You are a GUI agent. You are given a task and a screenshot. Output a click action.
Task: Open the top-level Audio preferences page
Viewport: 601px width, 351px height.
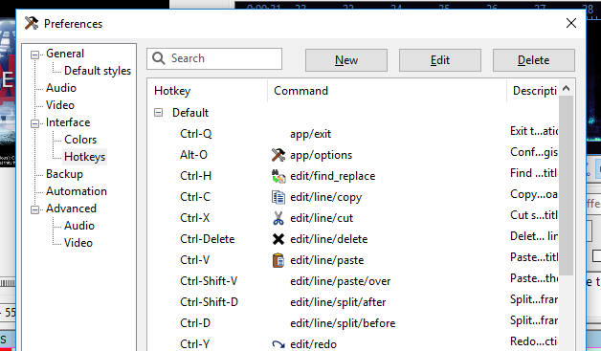click(61, 88)
